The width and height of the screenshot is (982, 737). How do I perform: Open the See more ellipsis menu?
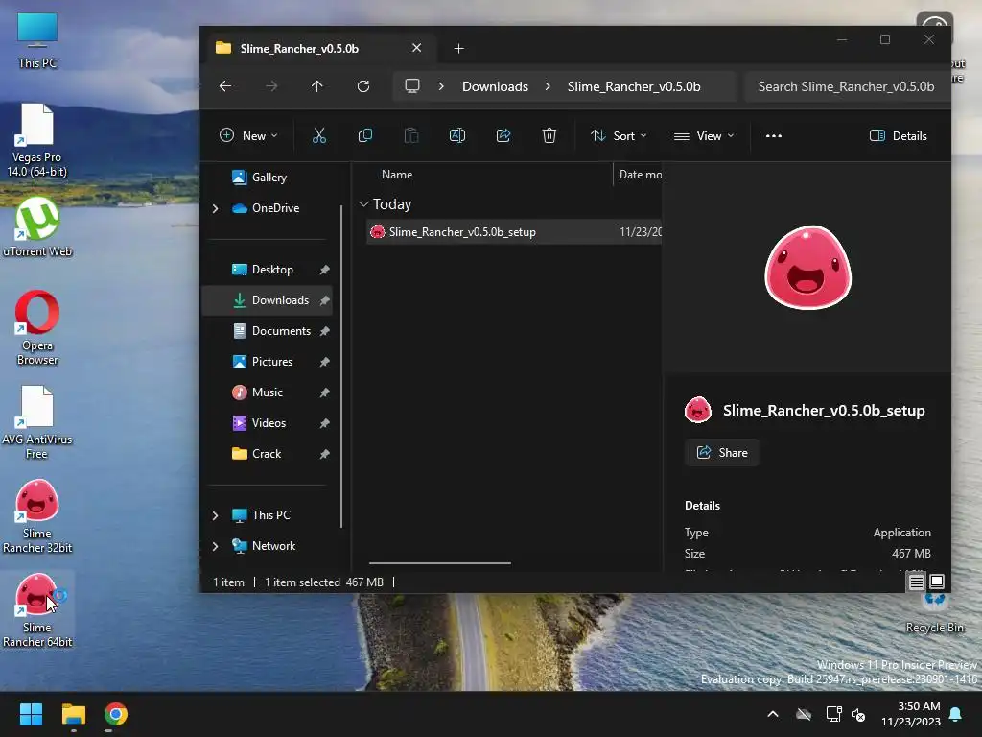coord(774,135)
